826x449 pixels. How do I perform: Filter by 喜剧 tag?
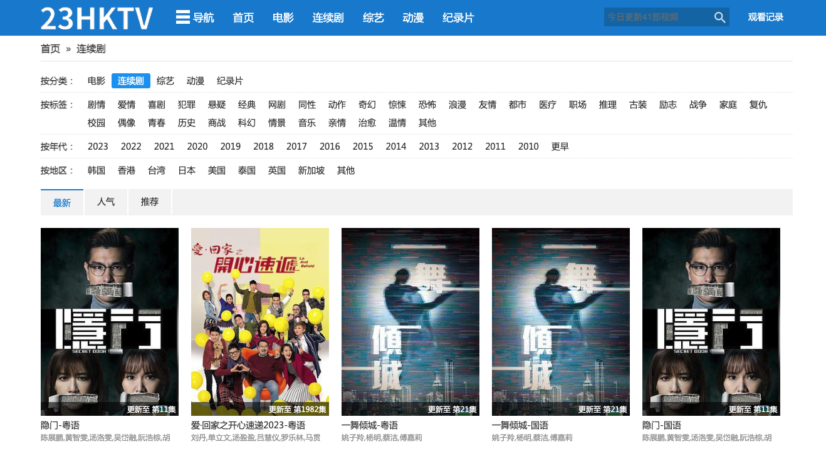157,105
